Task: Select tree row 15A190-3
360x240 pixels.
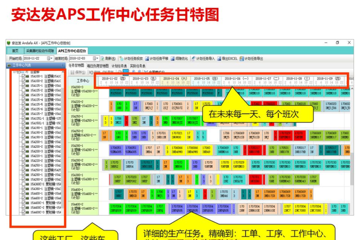Action: coord(45,137)
